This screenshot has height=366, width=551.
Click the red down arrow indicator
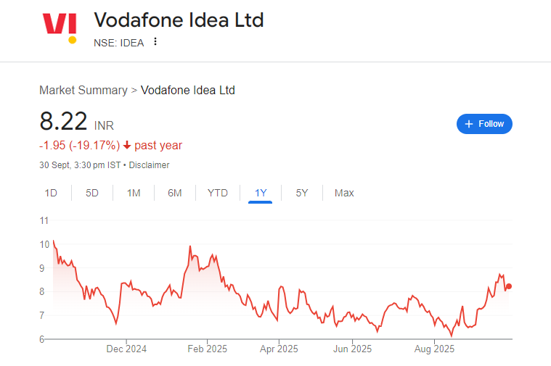[x=127, y=146]
